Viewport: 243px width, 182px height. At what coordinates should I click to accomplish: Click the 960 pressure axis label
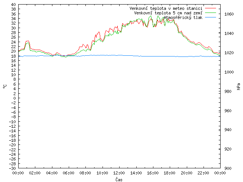coord(228,111)
